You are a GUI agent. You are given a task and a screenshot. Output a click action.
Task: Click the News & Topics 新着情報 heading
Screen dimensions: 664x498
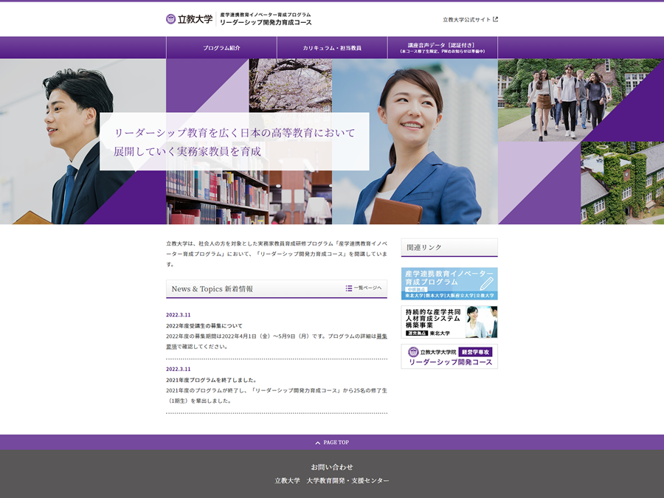click(x=212, y=288)
